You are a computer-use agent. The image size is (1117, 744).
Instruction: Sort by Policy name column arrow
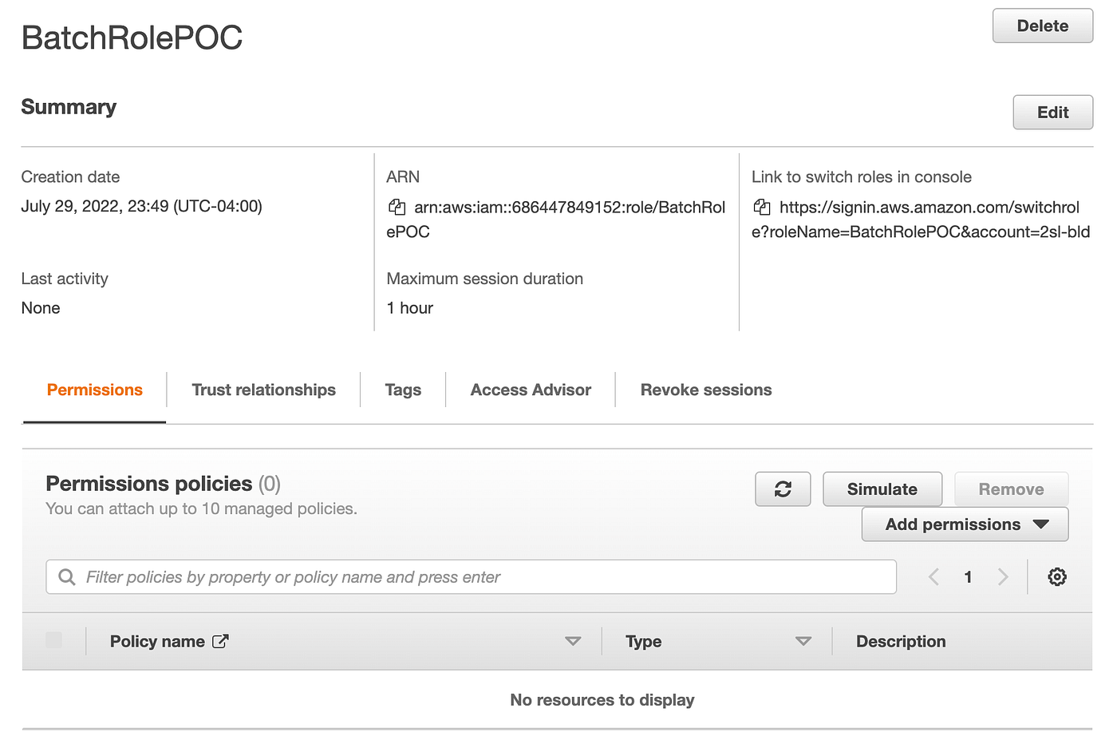tap(573, 641)
